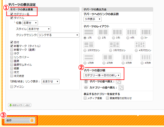Image resolution: width=164 pixels, height=127 pixels.
Task: Open the 5件表示 link count dropdown
Action: 92,19
